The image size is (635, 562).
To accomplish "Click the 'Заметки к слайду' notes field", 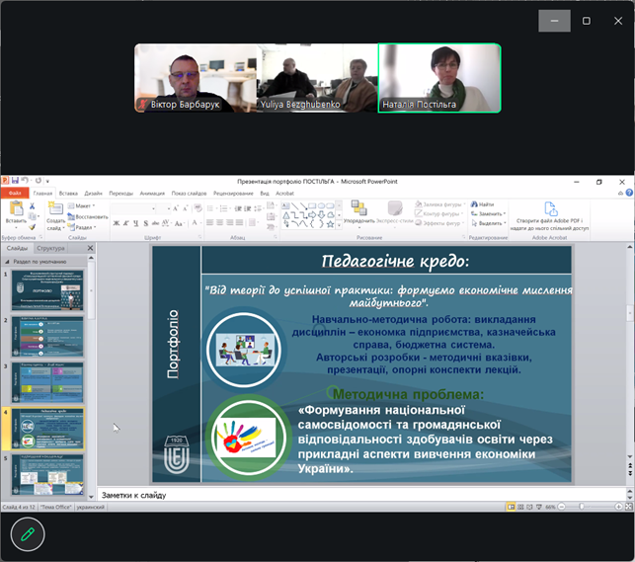I will tap(361, 495).
